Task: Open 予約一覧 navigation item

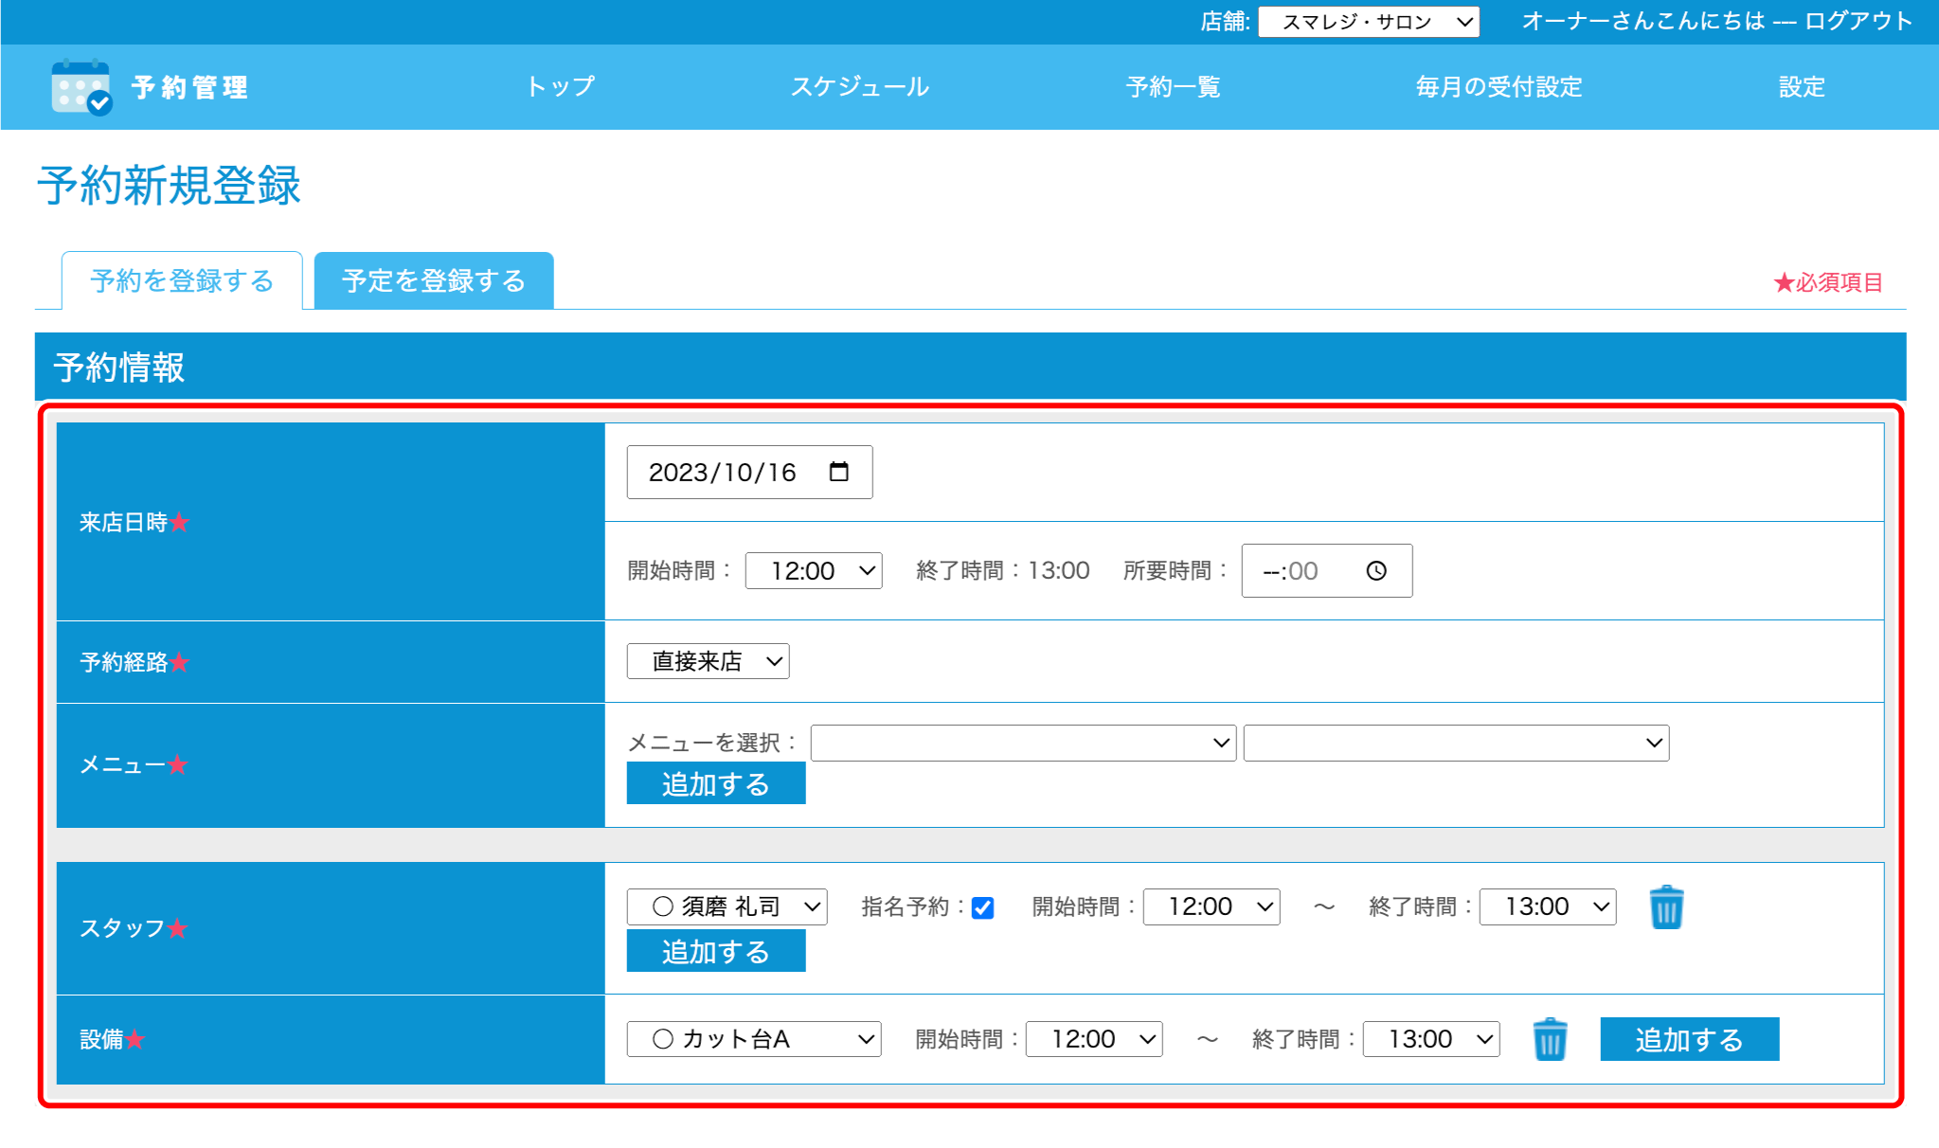Action: (x=1173, y=87)
